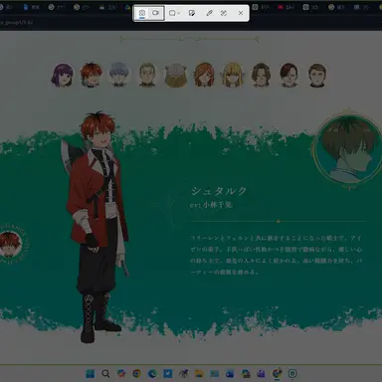The image size is (382, 382).
Task: Select the blonde elf character avatar
Action: pos(233,76)
